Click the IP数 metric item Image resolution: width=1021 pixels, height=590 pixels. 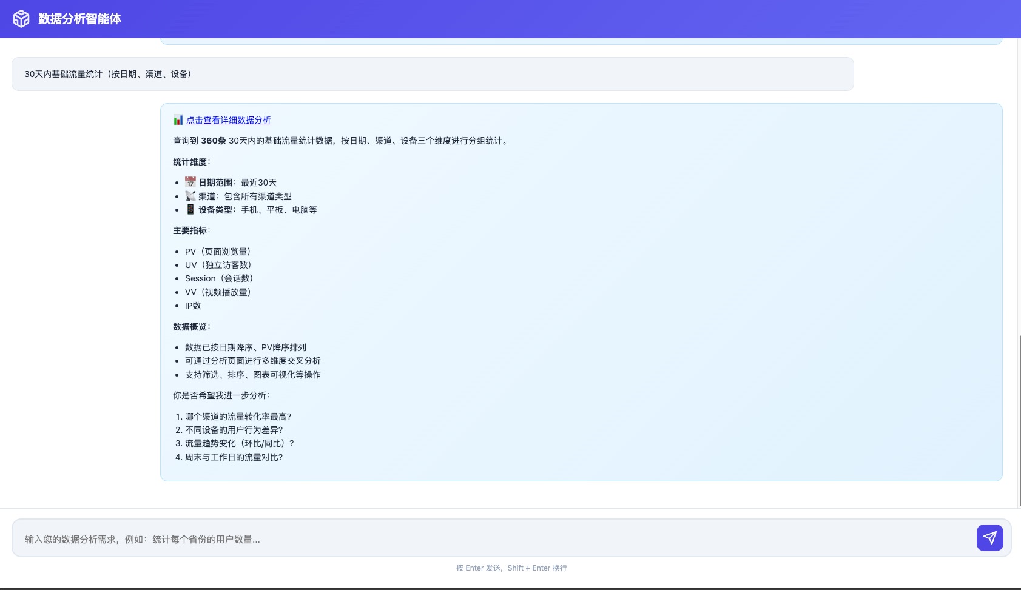193,306
